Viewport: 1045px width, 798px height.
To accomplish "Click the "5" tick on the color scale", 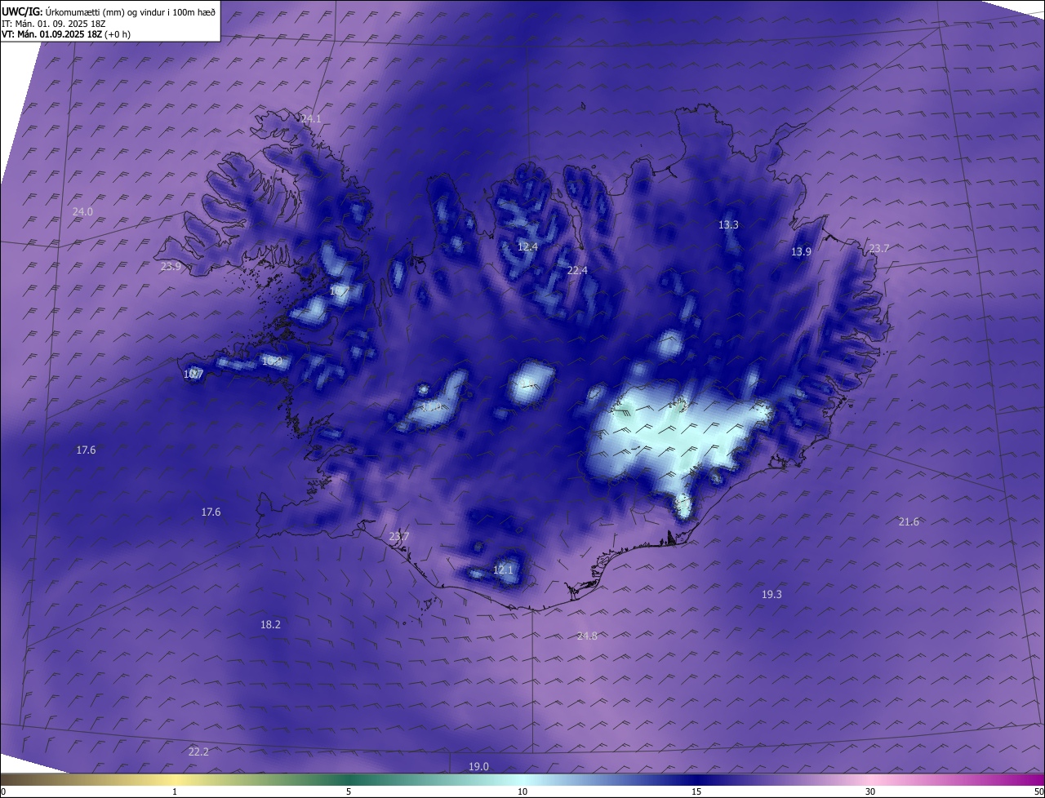I will [x=349, y=791].
